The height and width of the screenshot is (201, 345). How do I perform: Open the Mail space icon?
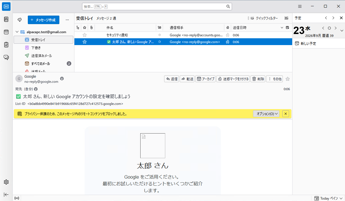[6, 7]
